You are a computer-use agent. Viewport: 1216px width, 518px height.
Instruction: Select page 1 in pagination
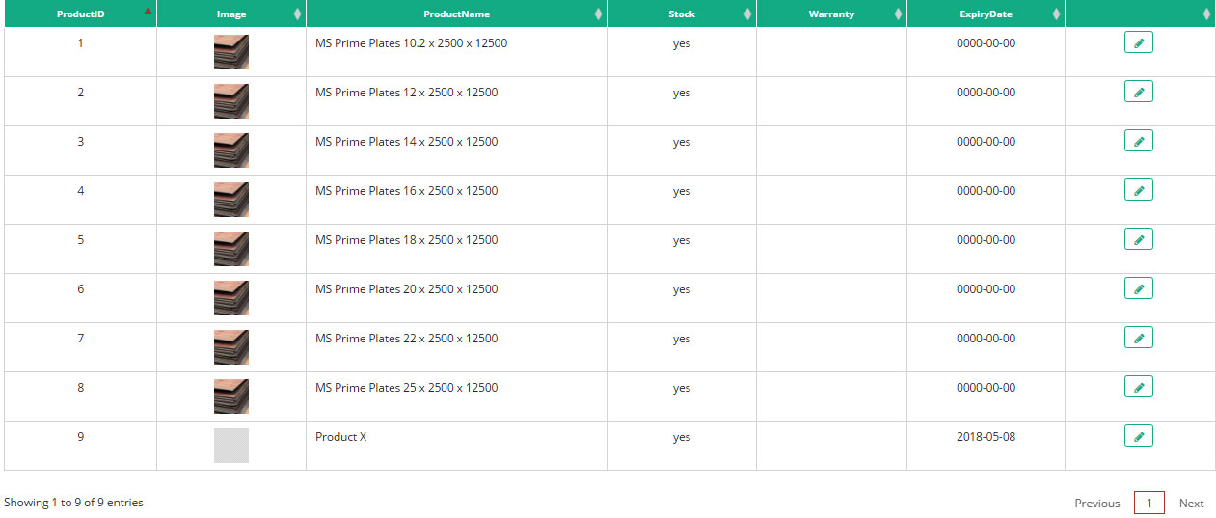click(1148, 503)
